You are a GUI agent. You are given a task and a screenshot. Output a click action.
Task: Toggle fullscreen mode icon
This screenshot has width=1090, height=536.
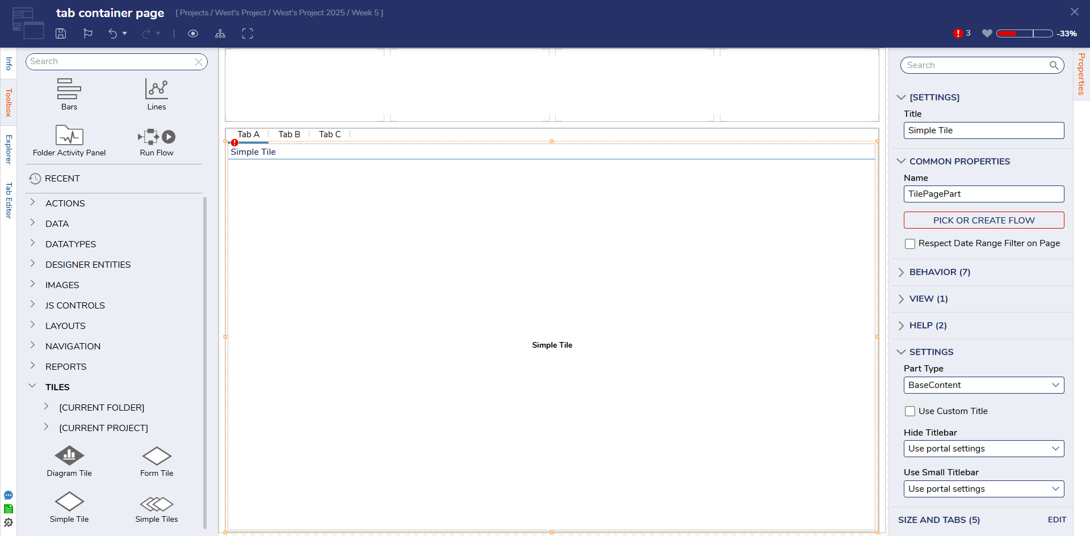click(x=248, y=33)
